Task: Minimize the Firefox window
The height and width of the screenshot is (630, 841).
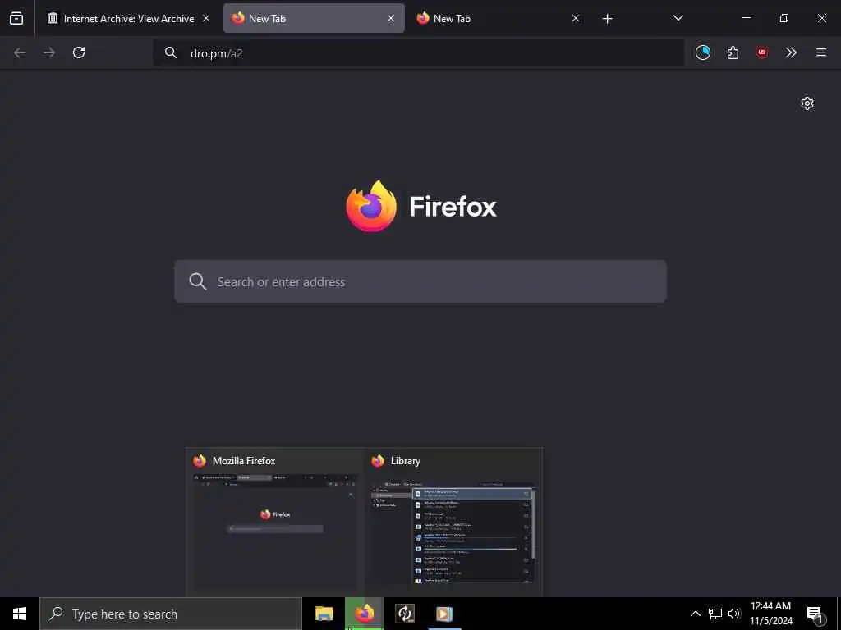Action: 746,18
